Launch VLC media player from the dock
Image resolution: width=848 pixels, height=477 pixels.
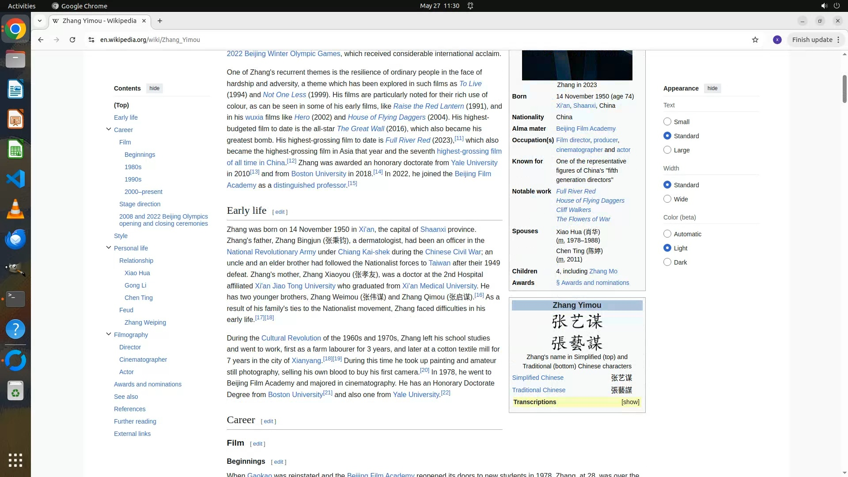click(15, 209)
